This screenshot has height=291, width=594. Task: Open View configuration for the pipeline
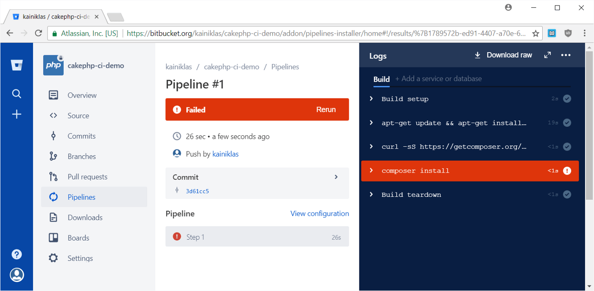319,213
